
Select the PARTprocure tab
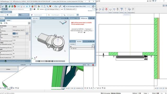tap(84, 18)
